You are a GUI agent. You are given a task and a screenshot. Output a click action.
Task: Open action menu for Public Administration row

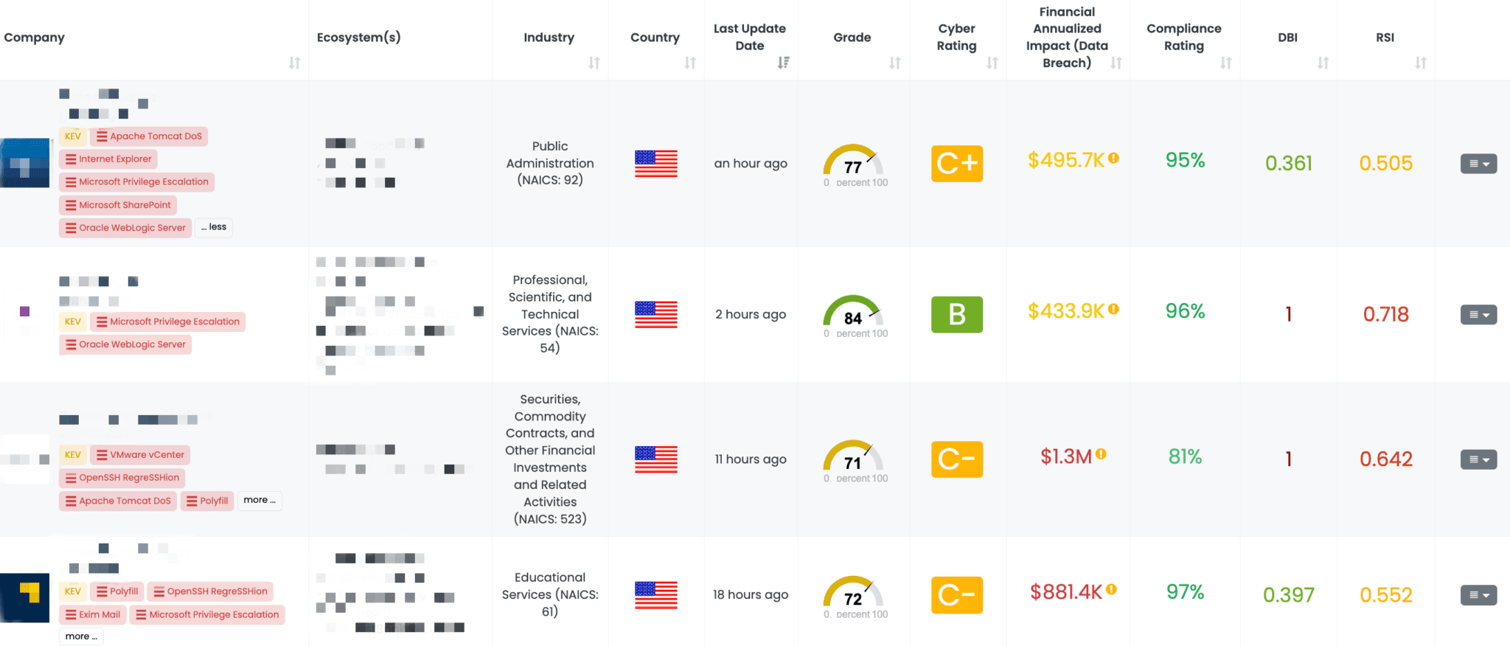click(x=1478, y=164)
